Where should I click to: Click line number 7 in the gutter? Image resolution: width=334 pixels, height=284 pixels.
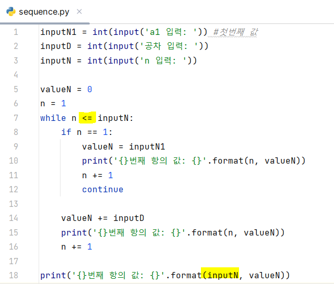click(x=16, y=118)
